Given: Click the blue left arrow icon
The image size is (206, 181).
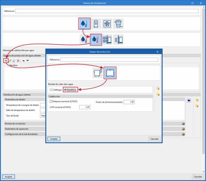Looking at the screenshot, I should 189,100.
